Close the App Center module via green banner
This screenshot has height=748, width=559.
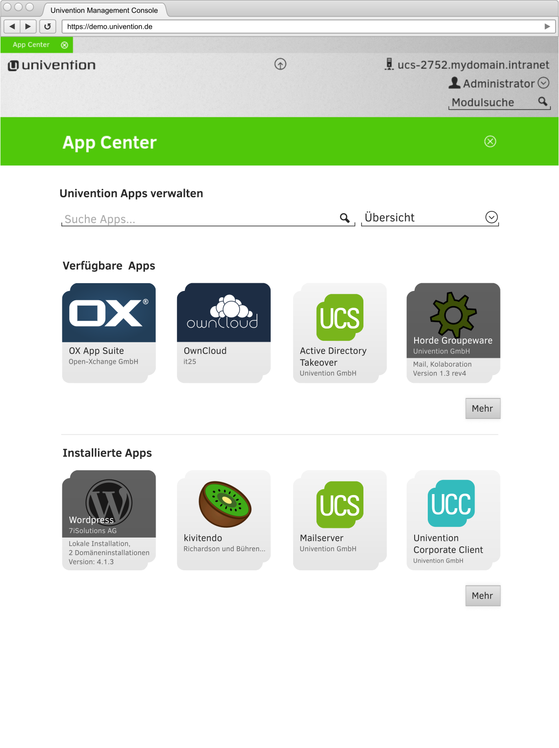(490, 142)
